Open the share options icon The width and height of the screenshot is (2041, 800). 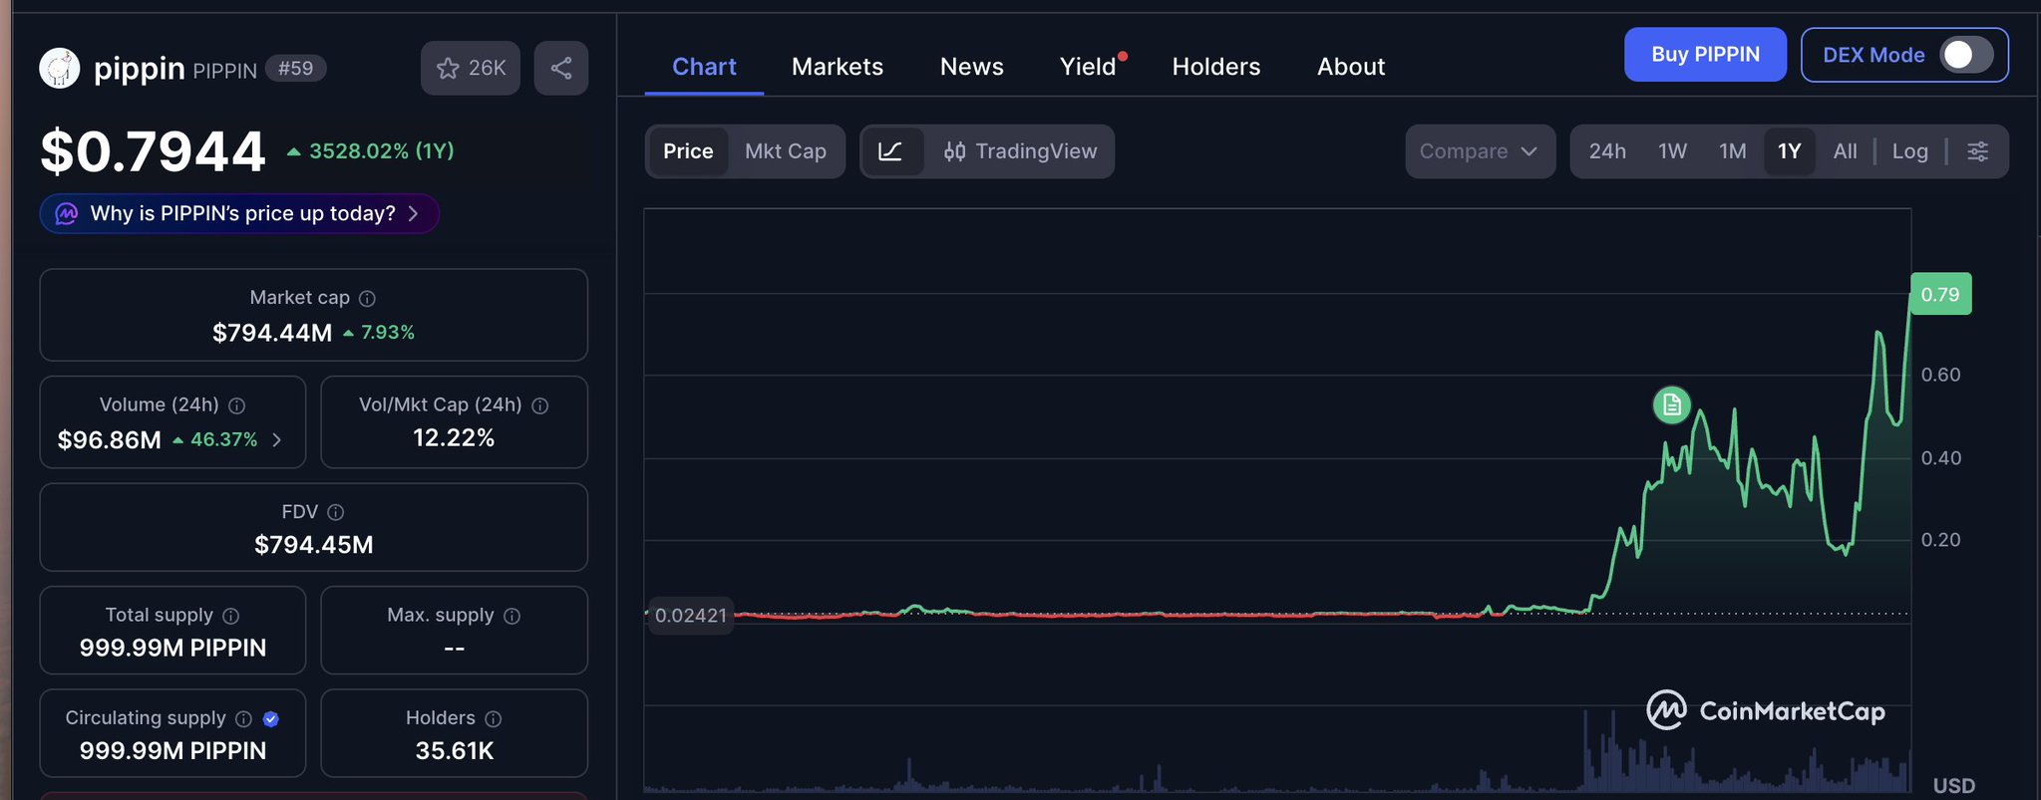(x=561, y=68)
